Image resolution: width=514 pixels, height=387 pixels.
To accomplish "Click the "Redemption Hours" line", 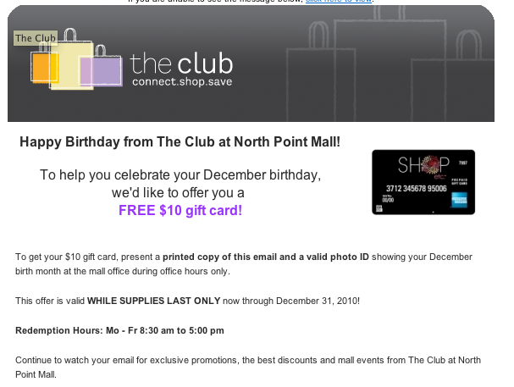I will (119, 329).
